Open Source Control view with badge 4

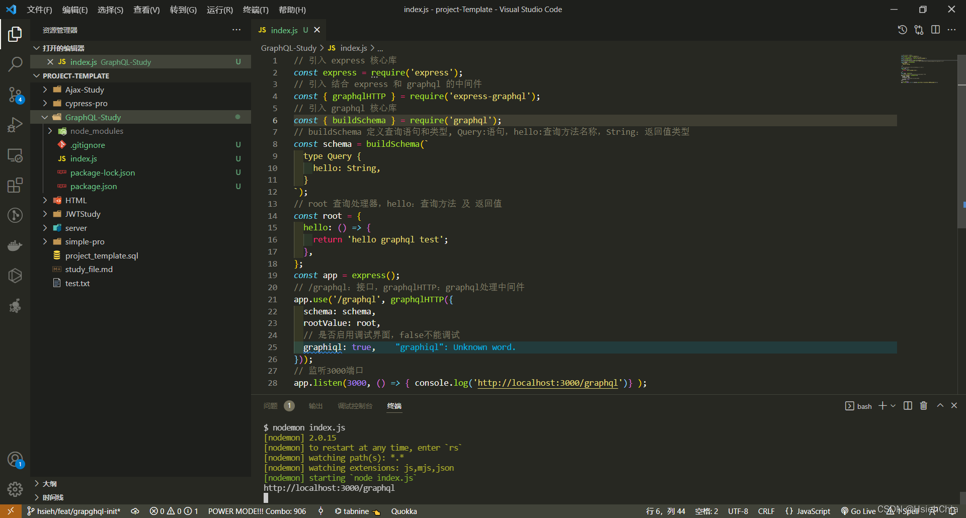(x=15, y=95)
